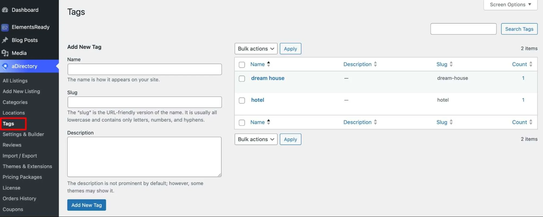Open the bottom Bulk actions dropdown
The height and width of the screenshot is (217, 543).
click(256, 139)
